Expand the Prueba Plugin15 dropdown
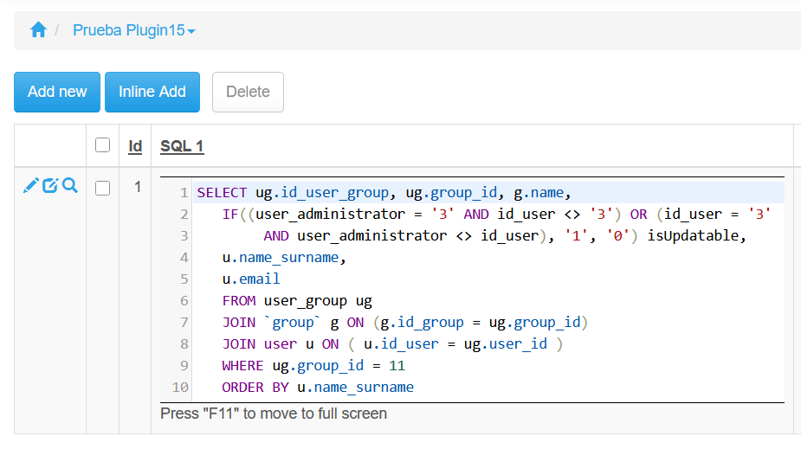The height and width of the screenshot is (449, 801). 133,30
